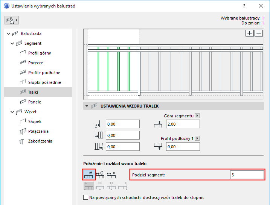This screenshot has width=270, height=205.
Task: Enable adjusting baluster pattern to stair treads
Action: tap(85, 197)
